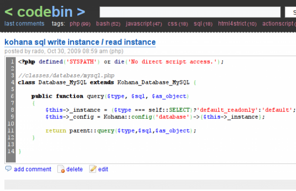Filter by php (99) tag
This screenshot has height=191, width=296.
pyautogui.click(x=80, y=24)
